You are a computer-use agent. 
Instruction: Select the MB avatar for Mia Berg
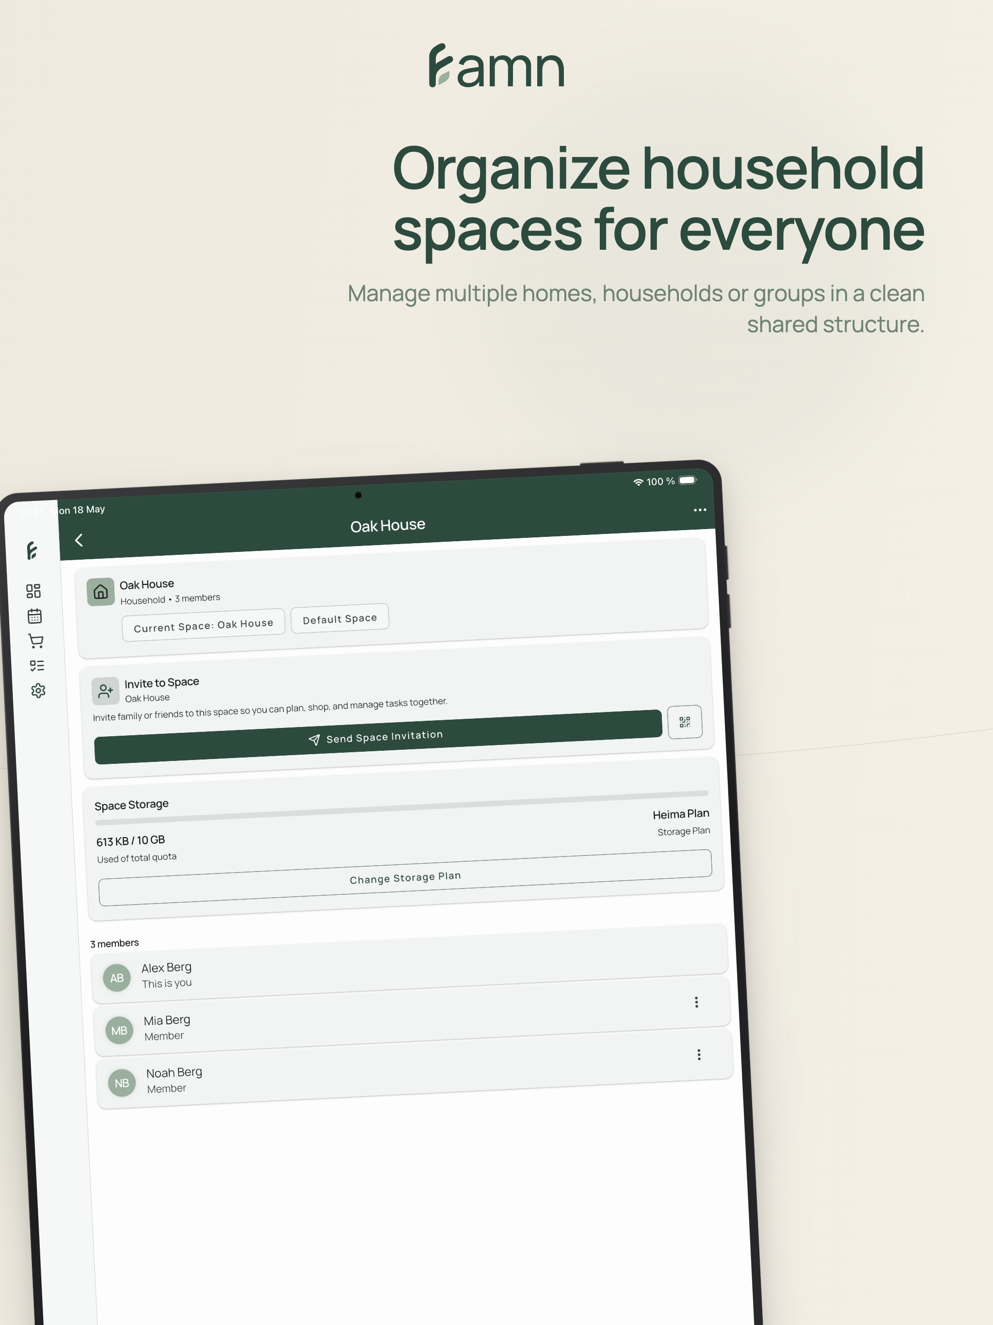119,1030
